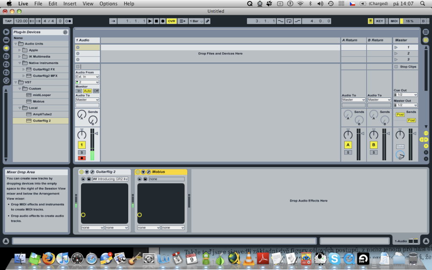Collapse the VST folder
The height and width of the screenshot is (270, 432).
point(16,82)
